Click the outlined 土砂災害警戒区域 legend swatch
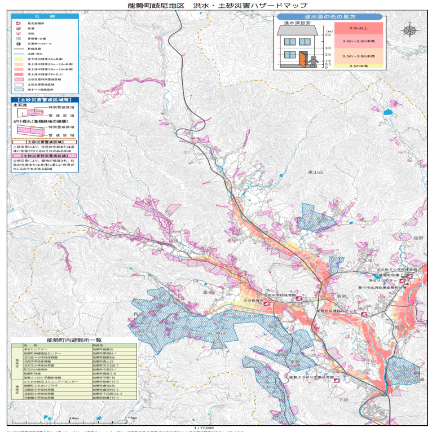 (19, 85)
